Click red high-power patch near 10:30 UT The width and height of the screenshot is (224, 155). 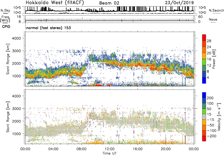tap(98, 85)
